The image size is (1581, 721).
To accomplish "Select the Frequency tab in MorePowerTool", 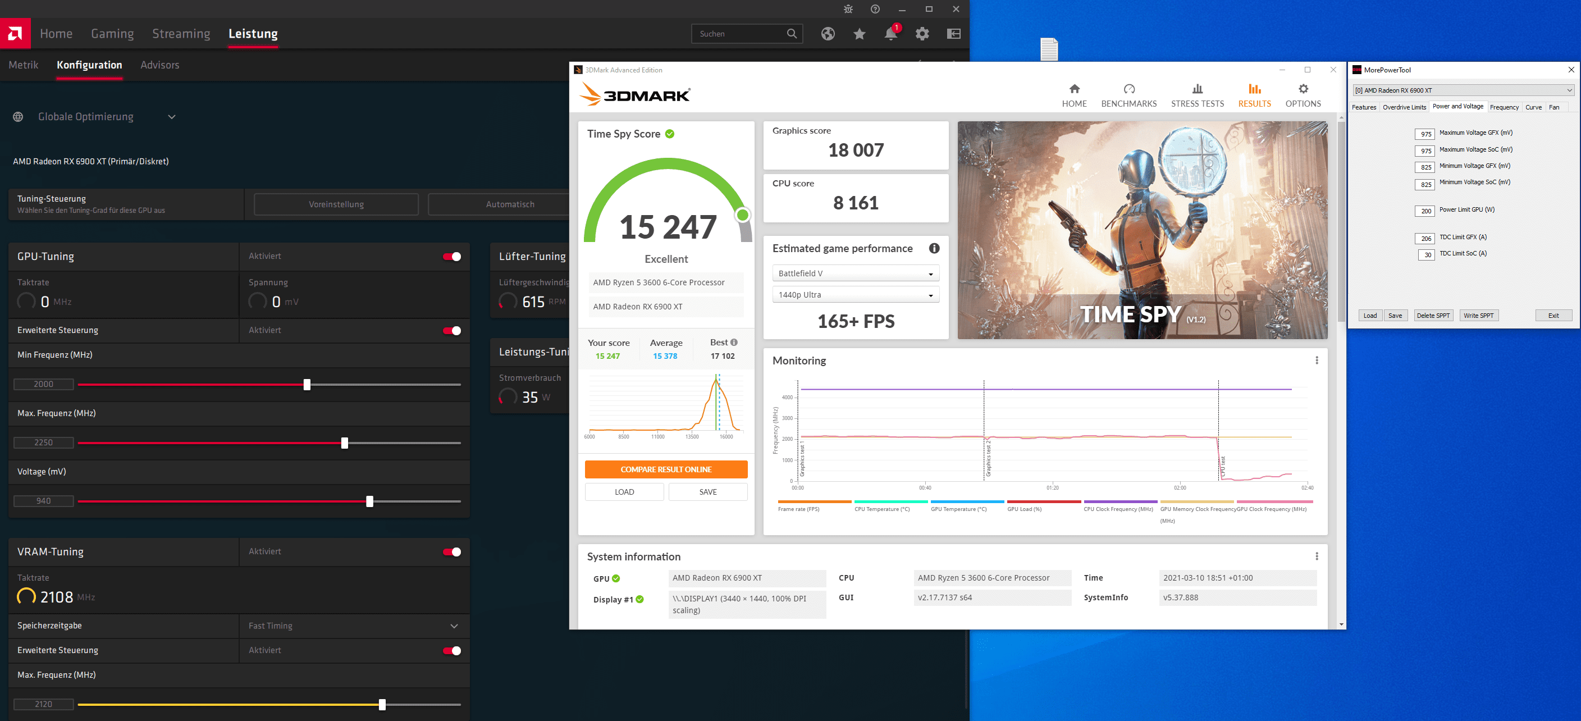I will coord(1504,107).
